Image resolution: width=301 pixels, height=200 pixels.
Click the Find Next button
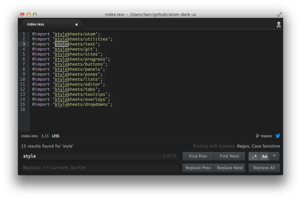[229, 156]
